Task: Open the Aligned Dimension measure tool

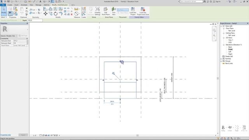Action: [x=76, y=9]
